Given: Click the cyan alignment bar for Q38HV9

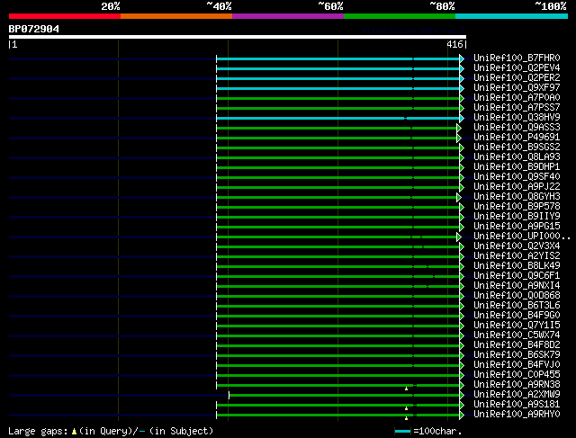Looking at the screenshot, I should [338, 118].
